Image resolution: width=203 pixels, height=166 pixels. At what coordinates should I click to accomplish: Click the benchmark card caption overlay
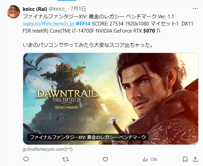point(88,137)
